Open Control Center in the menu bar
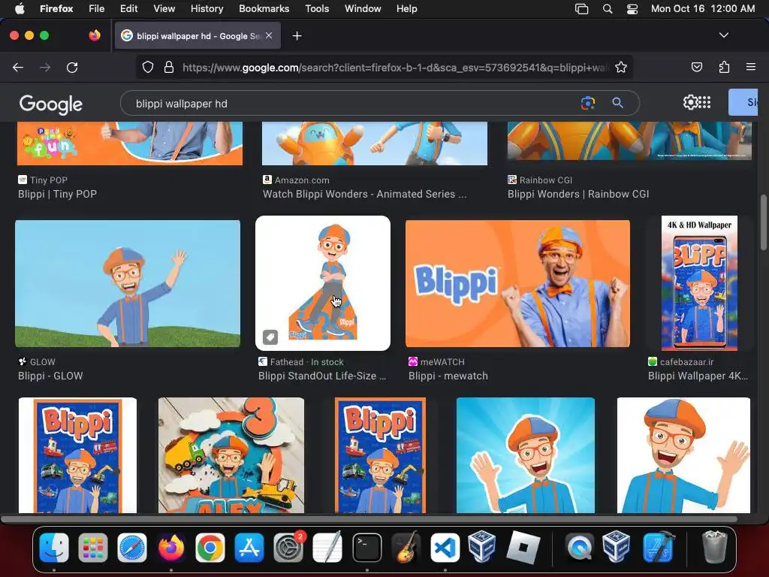 pos(632,8)
